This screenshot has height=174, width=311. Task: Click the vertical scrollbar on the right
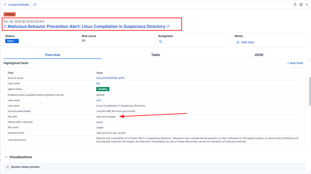click(309, 91)
